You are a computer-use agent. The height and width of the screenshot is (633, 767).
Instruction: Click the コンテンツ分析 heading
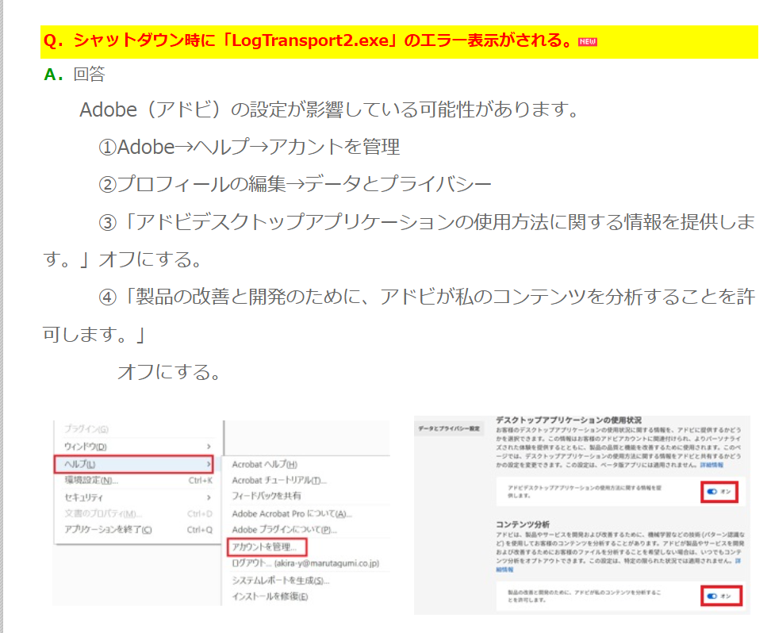coord(523,524)
